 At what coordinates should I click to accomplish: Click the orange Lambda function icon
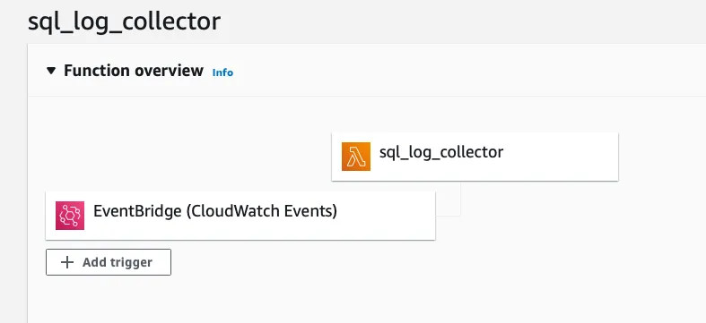point(356,157)
